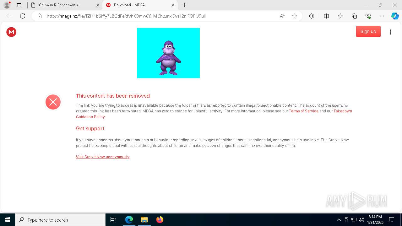402x226 pixels.
Task: Open the Copilot sidebar
Action: point(395,16)
